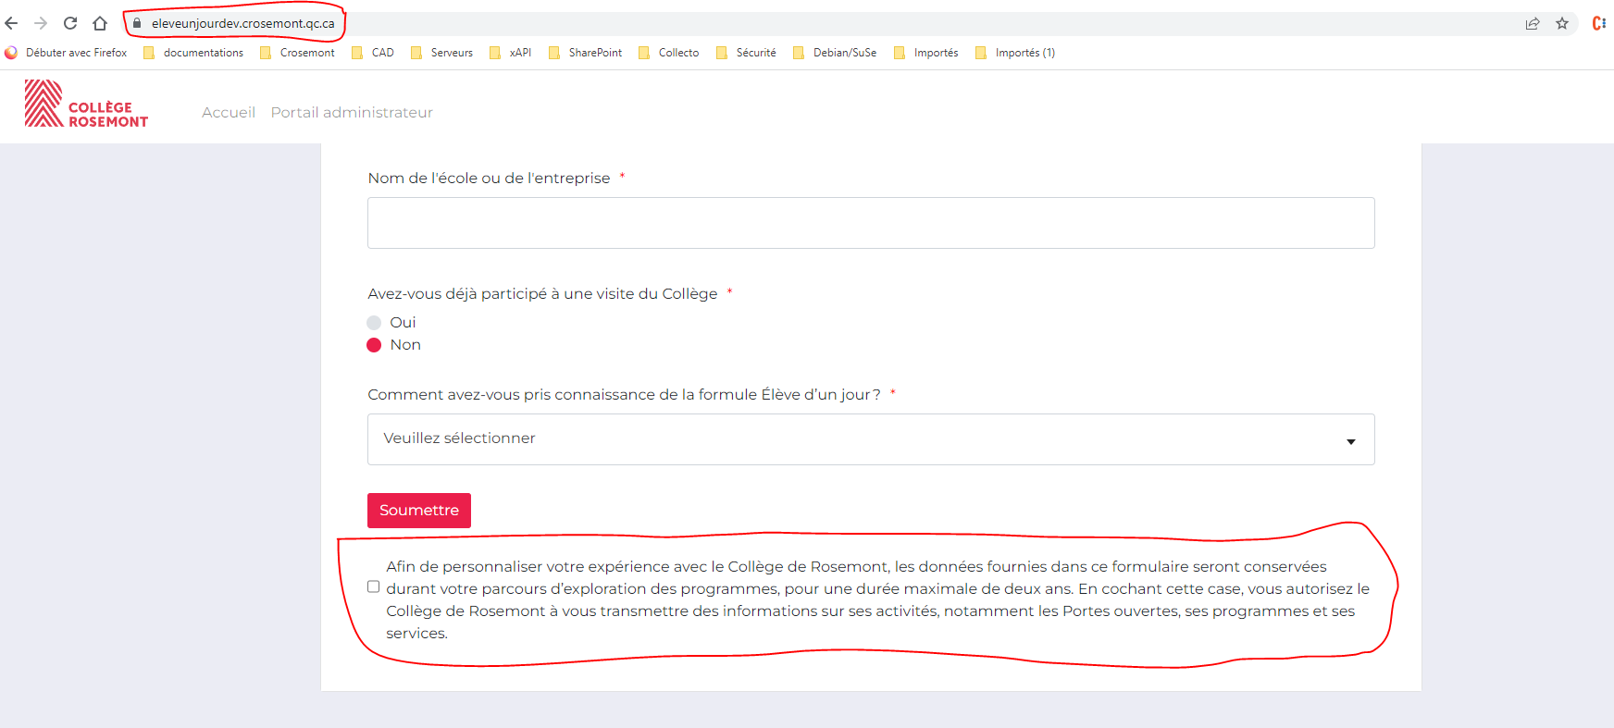Check the data consent checkbox
Image resolution: width=1614 pixels, height=728 pixels.
pos(373,586)
